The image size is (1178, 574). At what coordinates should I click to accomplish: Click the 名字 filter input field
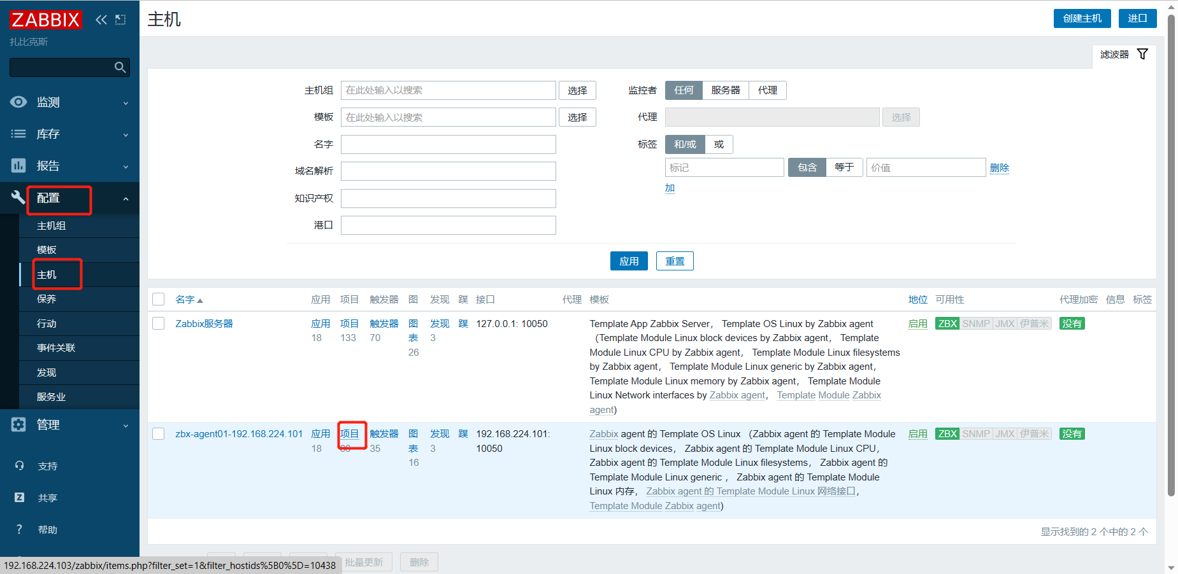coord(448,144)
